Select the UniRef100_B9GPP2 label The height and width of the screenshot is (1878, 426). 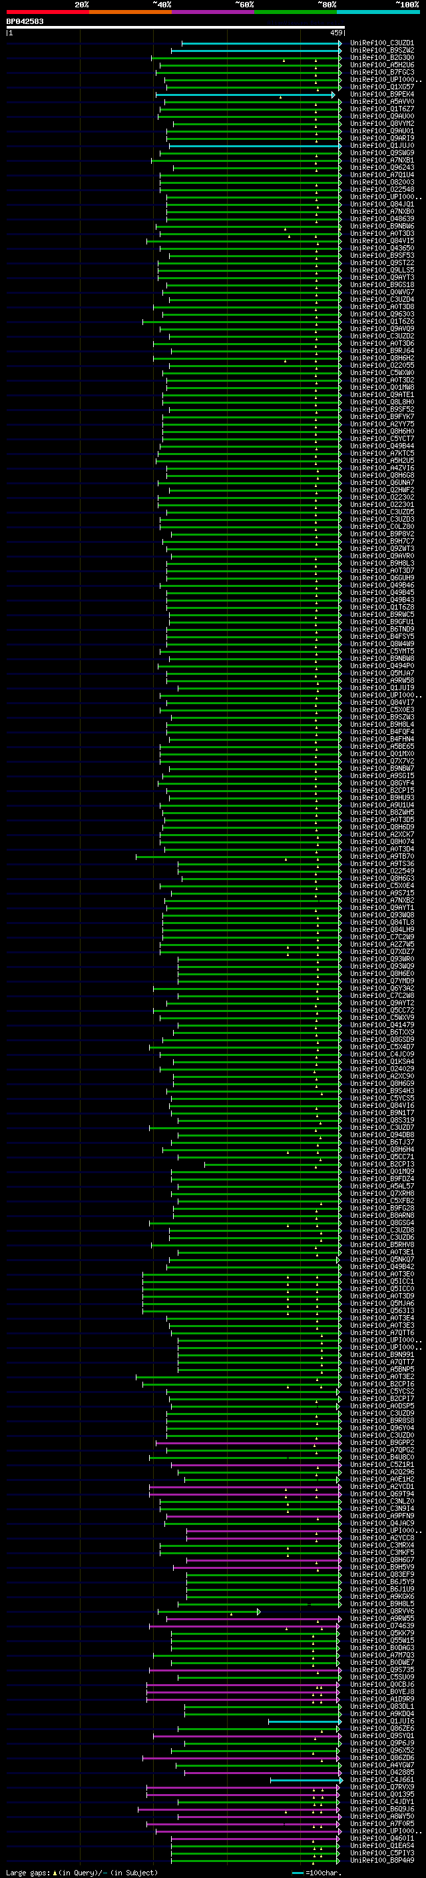382,1442
